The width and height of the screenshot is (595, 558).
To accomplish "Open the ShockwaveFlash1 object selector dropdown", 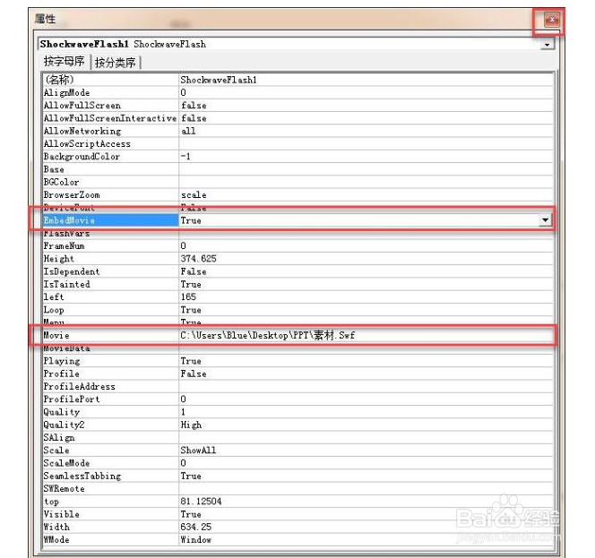I will (x=547, y=45).
